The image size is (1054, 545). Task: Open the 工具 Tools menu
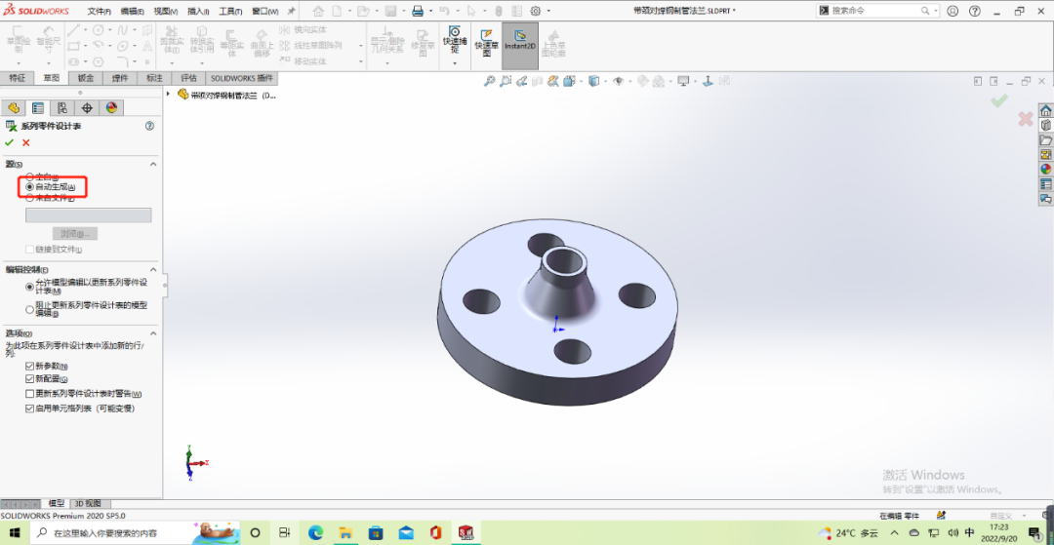pyautogui.click(x=230, y=12)
